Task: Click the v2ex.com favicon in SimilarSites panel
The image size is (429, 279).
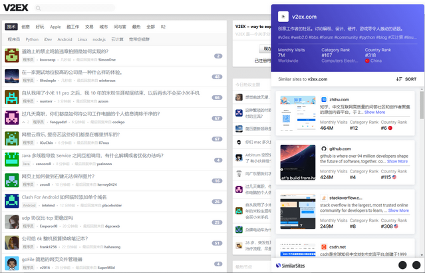Action: click(283, 17)
